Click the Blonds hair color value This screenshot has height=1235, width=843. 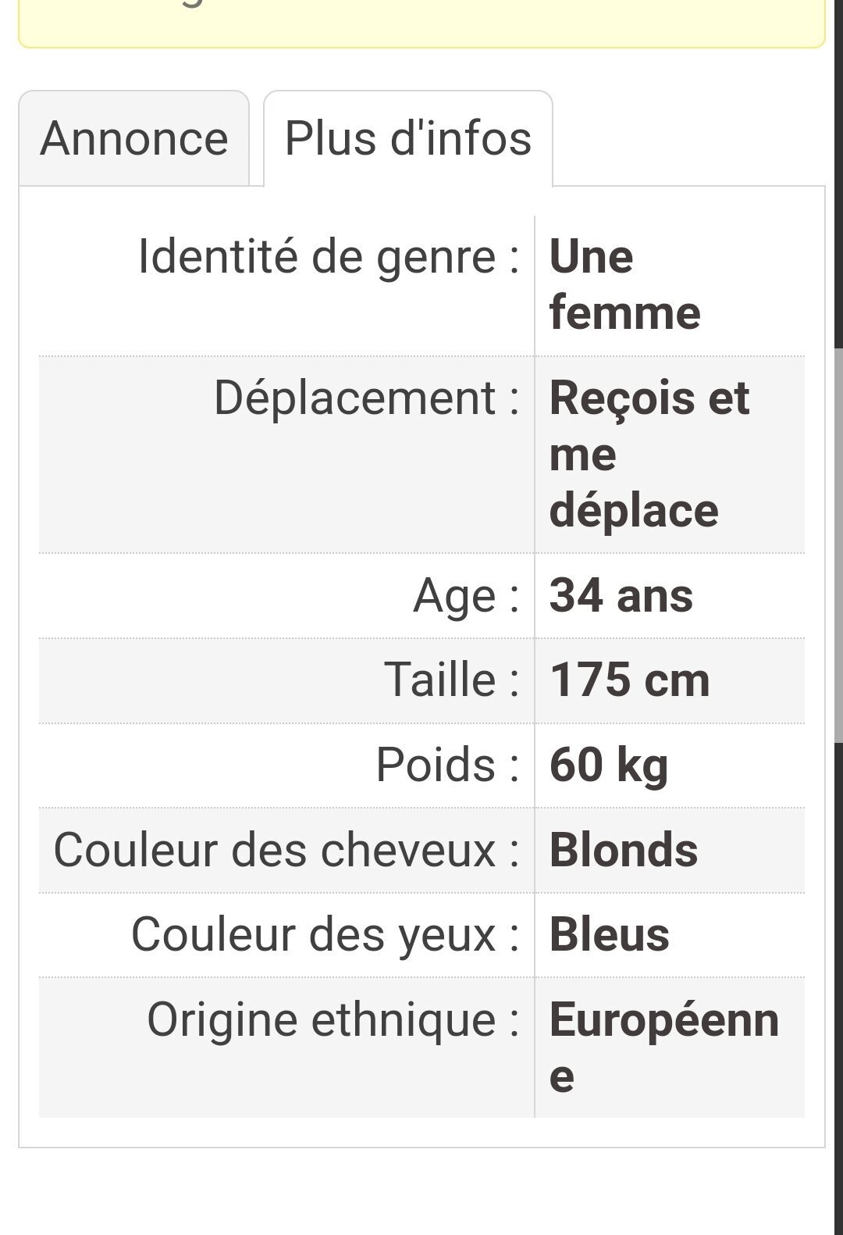pos(624,849)
